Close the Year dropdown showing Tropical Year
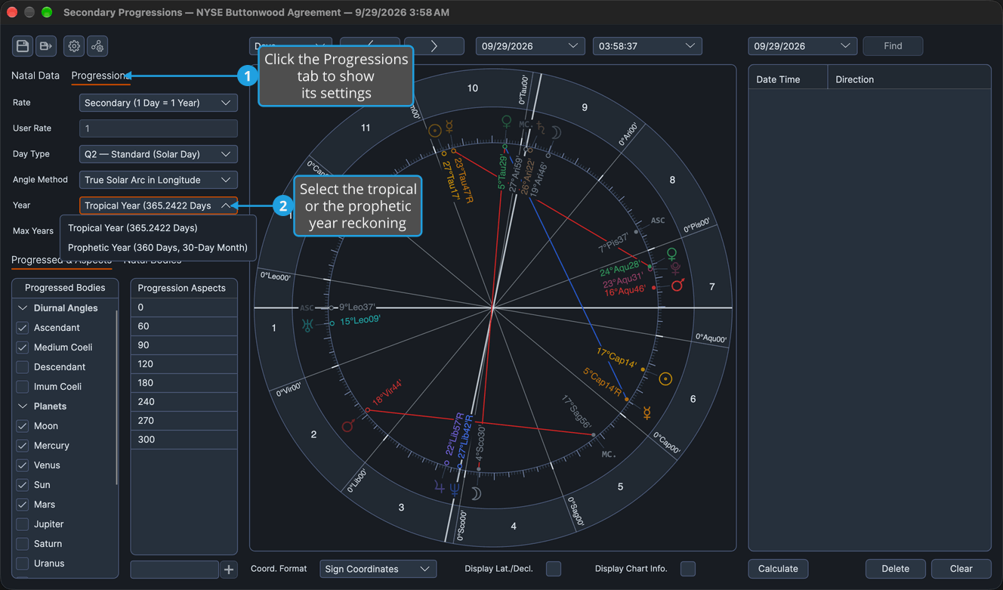 coord(159,205)
